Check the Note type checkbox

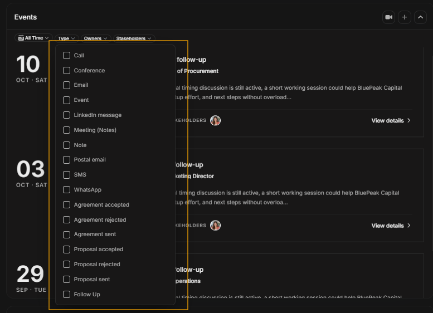[x=66, y=145]
